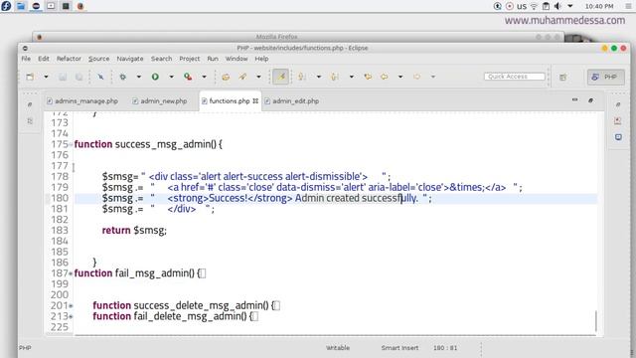The image size is (636, 358).
Task: Click the Save All toolbar icon
Action: 79,77
